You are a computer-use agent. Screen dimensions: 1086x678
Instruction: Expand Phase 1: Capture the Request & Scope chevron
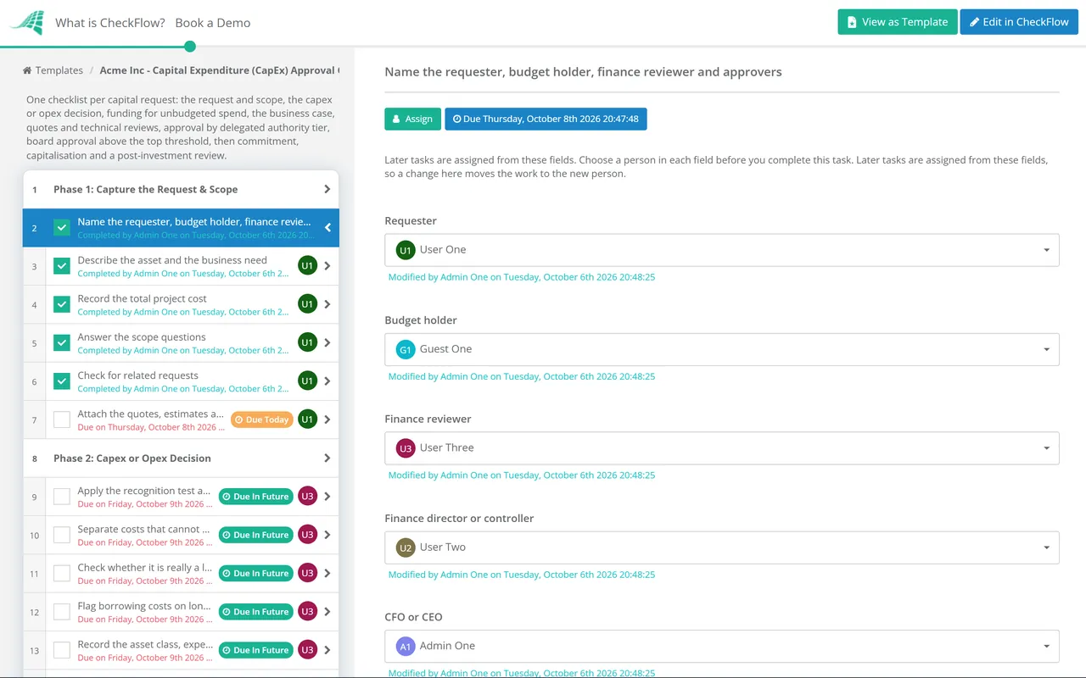[x=327, y=190]
